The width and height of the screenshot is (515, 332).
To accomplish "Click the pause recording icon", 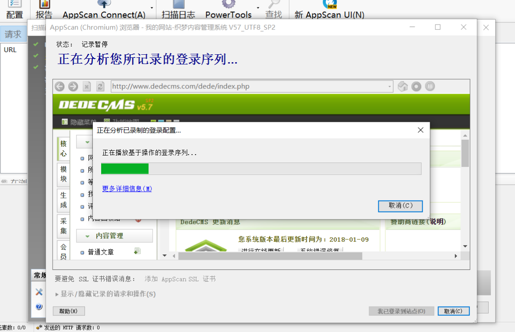I will click(430, 86).
